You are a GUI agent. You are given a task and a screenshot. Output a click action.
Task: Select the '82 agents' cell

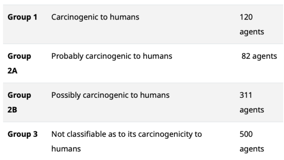[x=259, y=56]
